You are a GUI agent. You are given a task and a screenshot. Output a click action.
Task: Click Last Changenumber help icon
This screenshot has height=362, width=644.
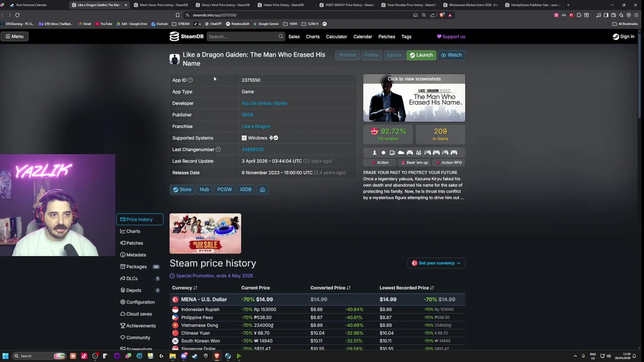[218, 149]
